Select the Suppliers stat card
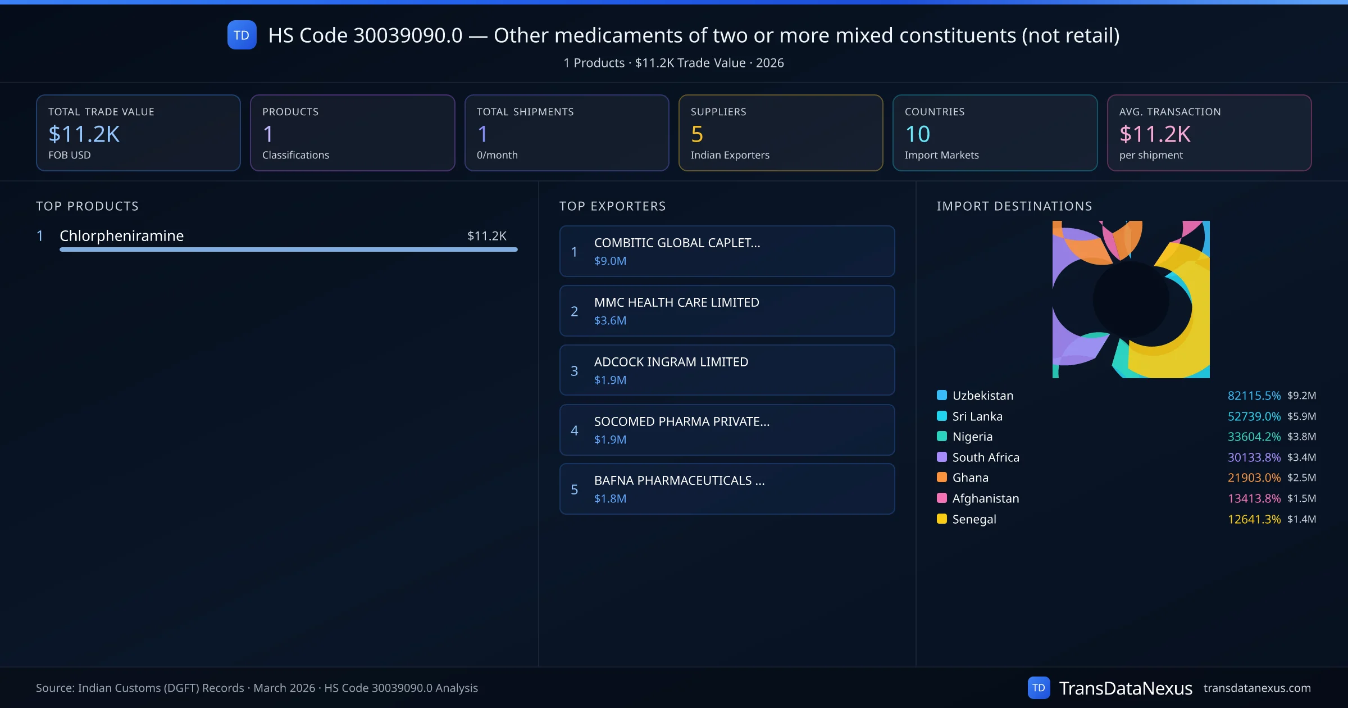 [780, 133]
